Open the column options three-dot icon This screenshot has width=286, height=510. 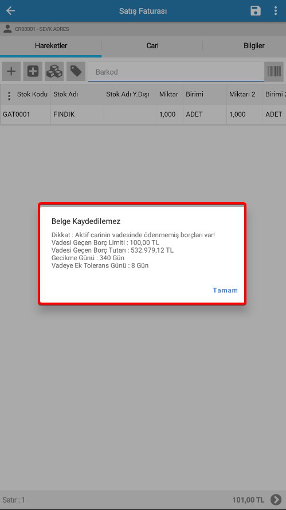(9, 95)
